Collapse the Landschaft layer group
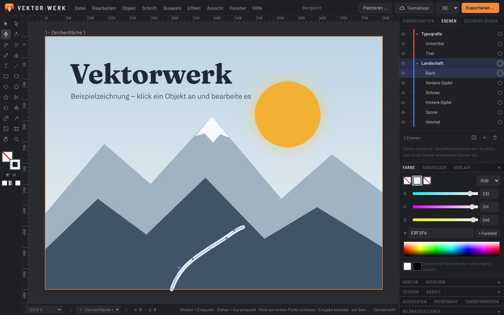The width and height of the screenshot is (504, 315). click(417, 64)
